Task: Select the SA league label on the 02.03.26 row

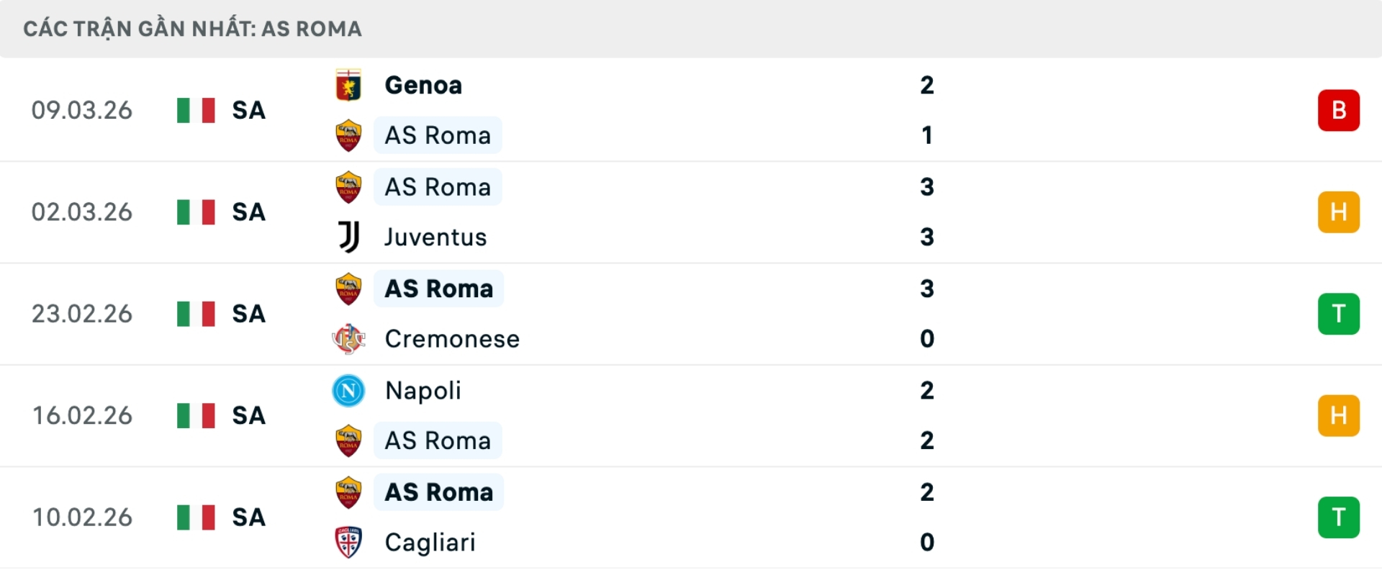Action: point(248,212)
